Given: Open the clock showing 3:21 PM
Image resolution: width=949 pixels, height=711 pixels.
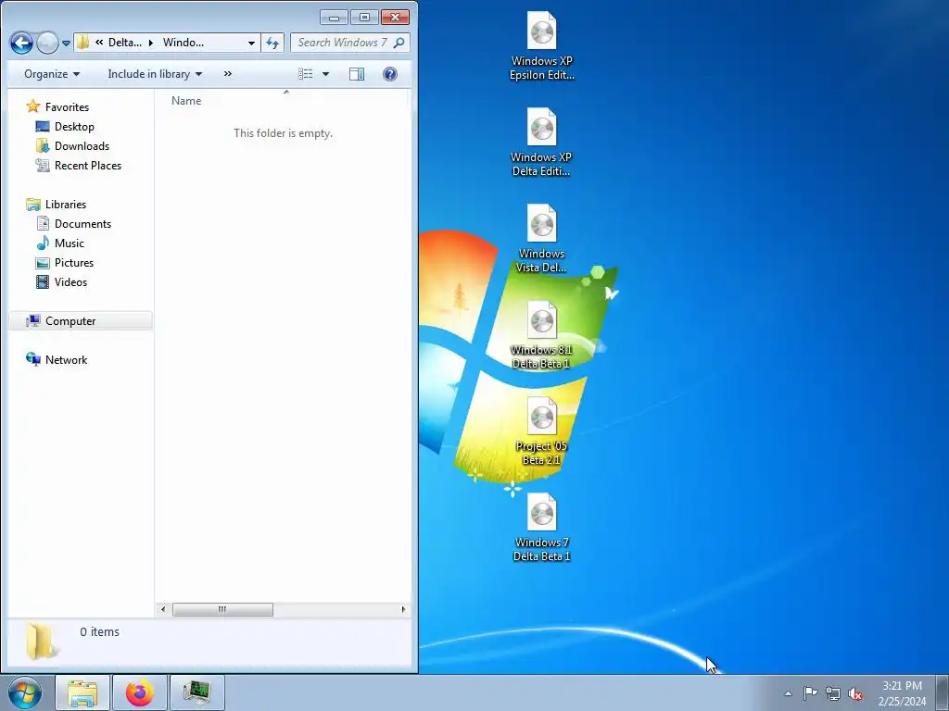Looking at the screenshot, I should click(902, 693).
